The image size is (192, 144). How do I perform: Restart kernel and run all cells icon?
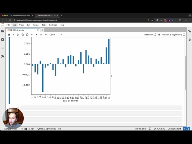[46, 35]
